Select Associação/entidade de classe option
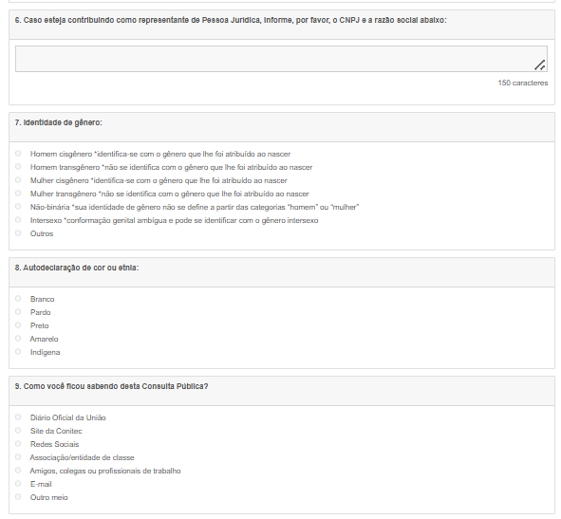Screen dimensions: 561x519 (18, 456)
